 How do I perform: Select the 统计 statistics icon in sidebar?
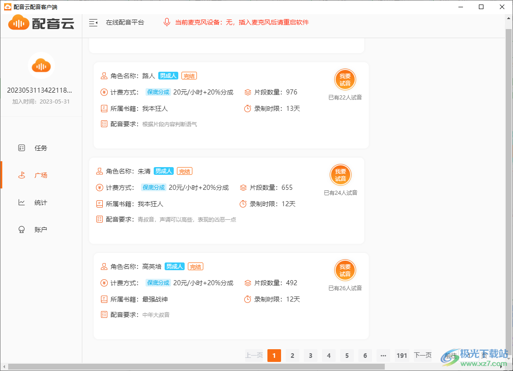click(21, 203)
